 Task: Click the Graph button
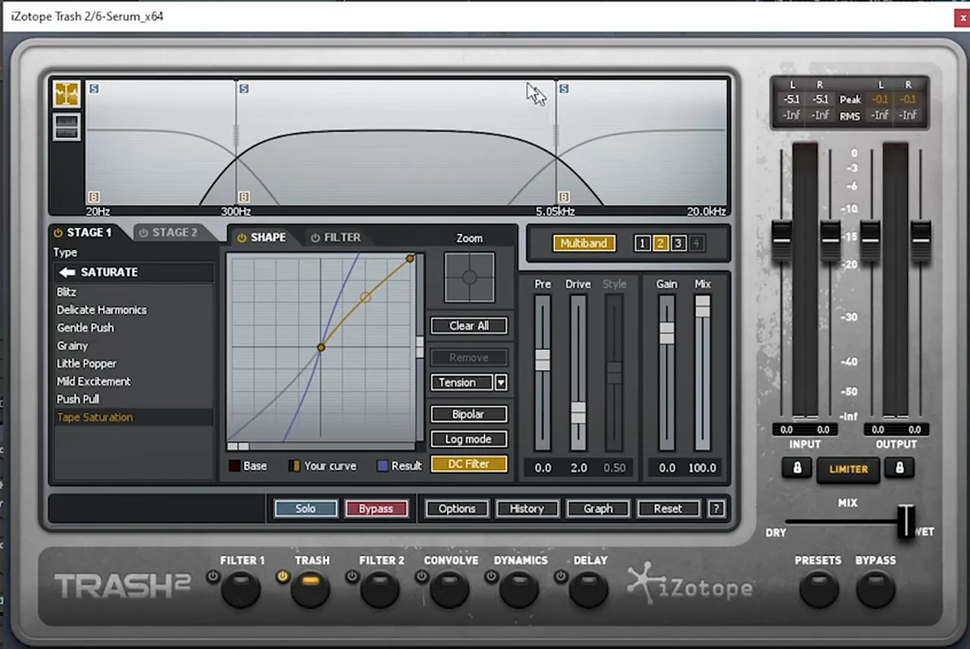(598, 509)
